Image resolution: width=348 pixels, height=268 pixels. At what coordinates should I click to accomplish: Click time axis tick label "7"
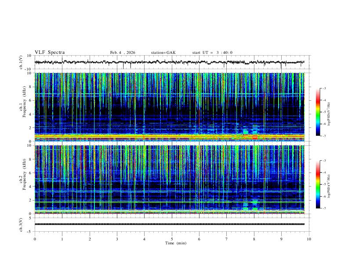point(227,239)
